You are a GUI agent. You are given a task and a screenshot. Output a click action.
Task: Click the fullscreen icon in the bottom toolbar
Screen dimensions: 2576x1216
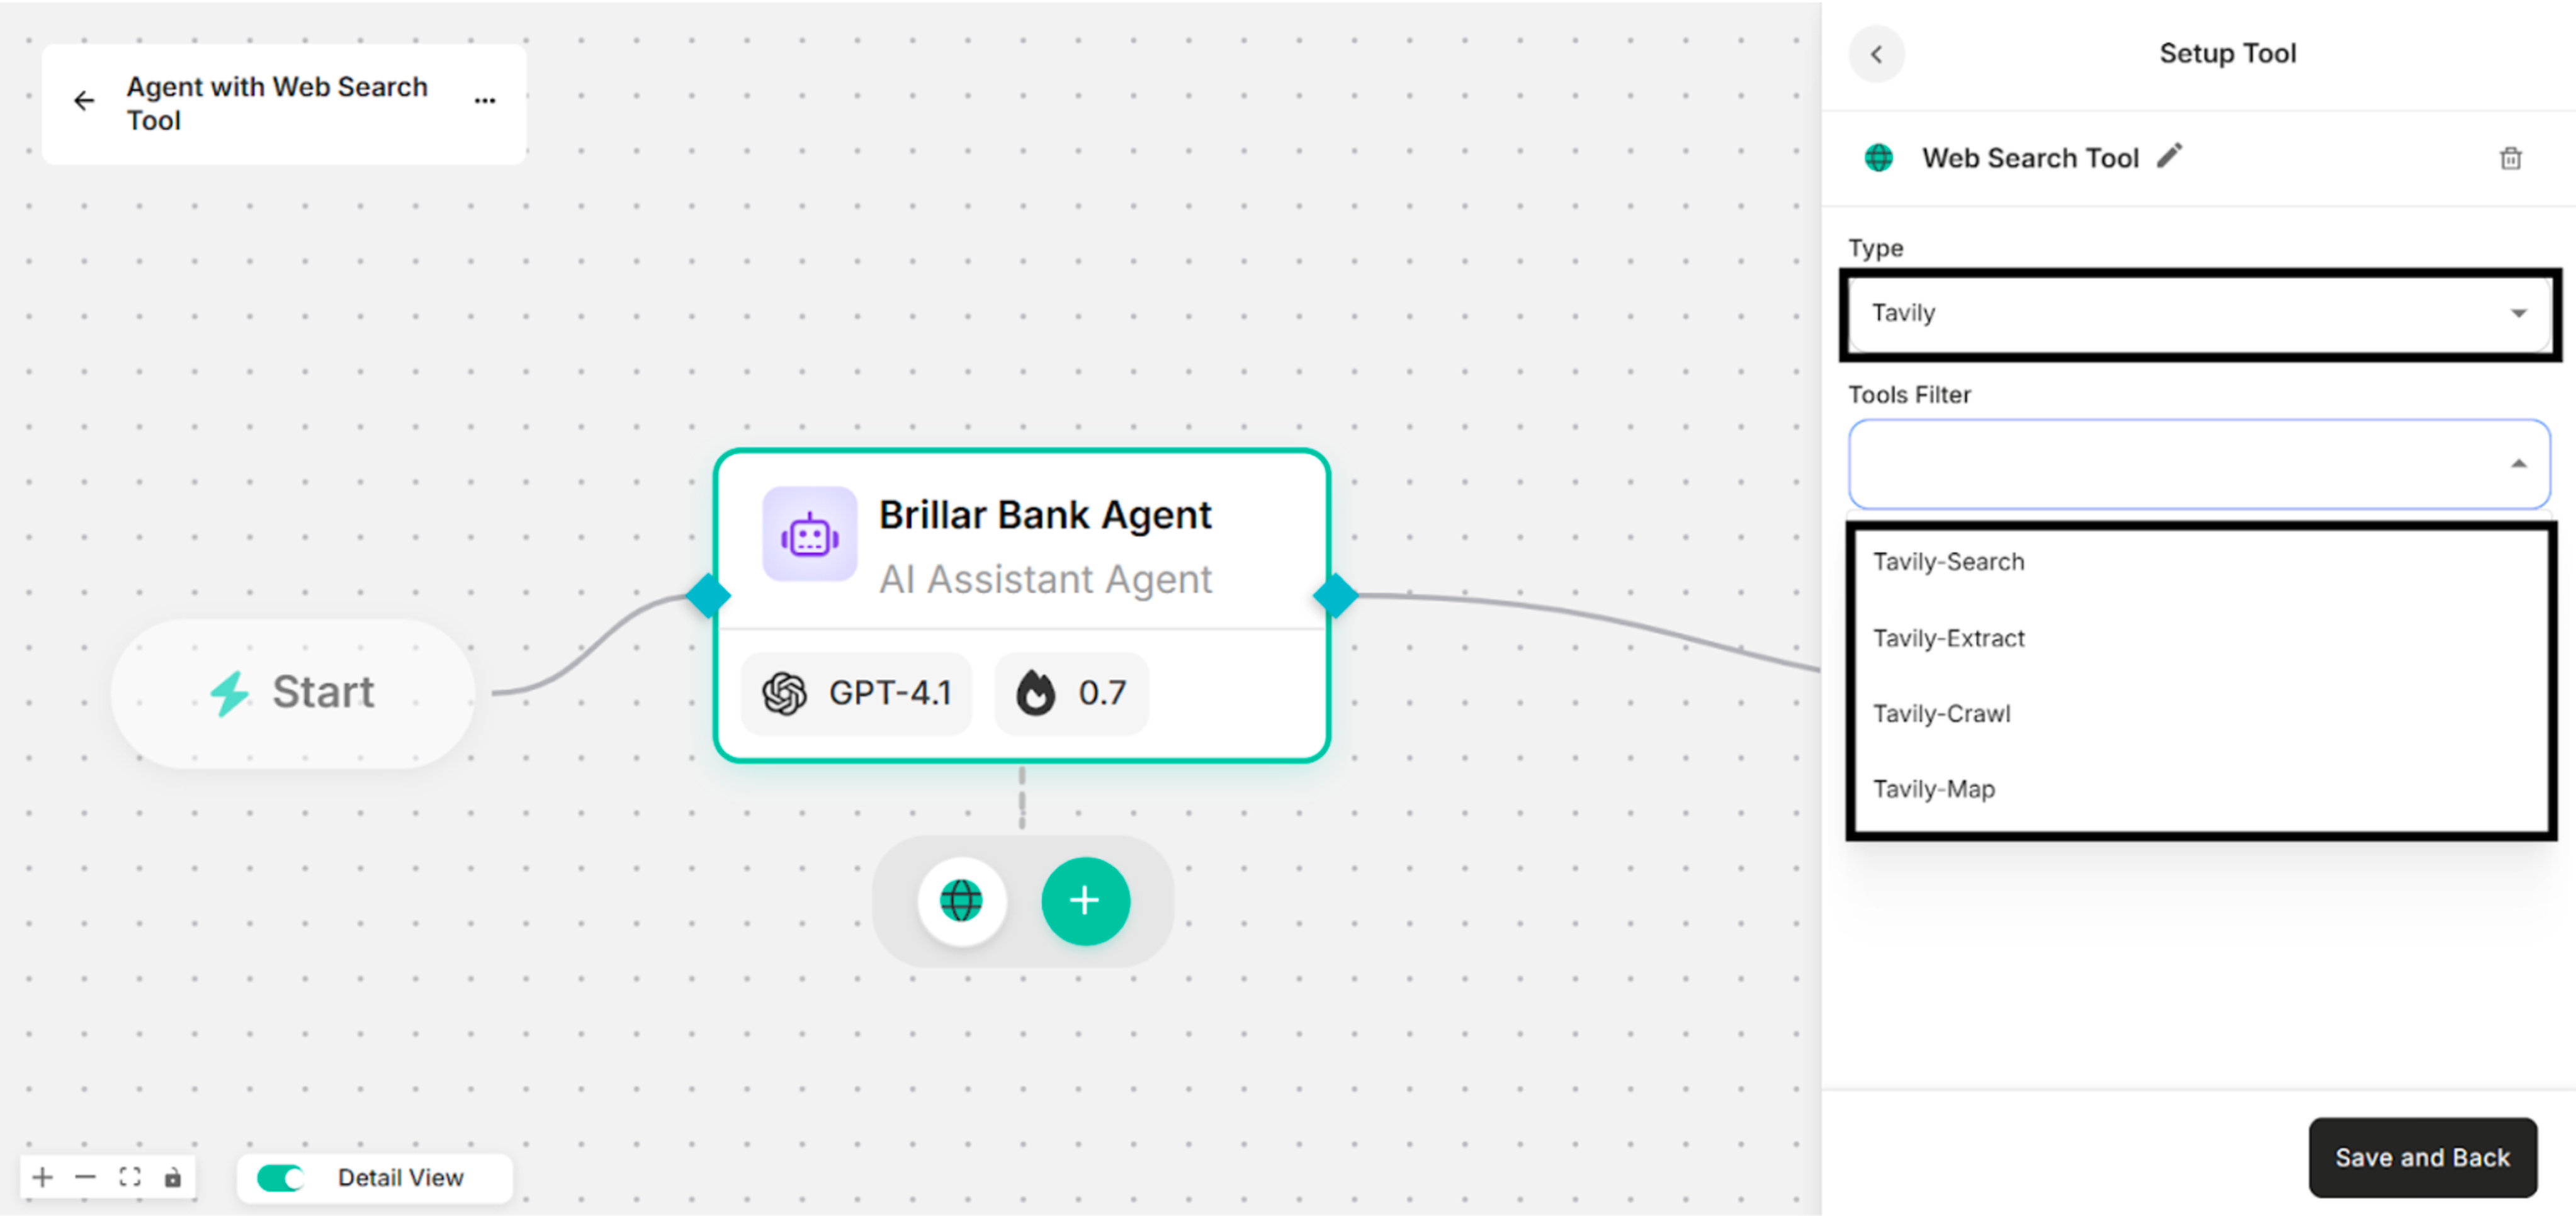[x=129, y=1177]
